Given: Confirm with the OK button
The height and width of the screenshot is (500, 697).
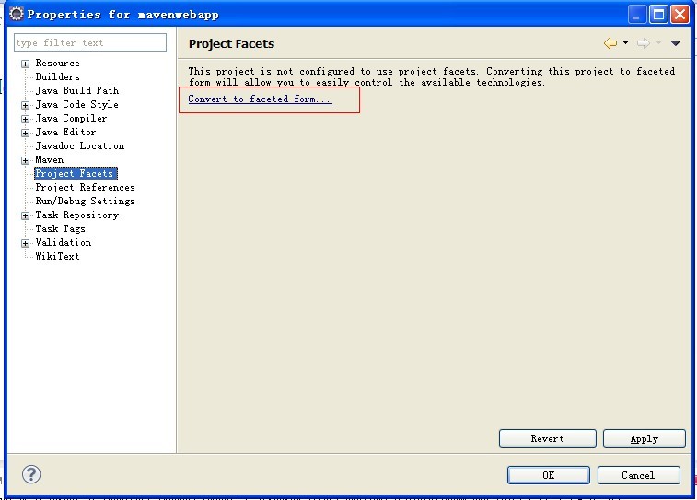Looking at the screenshot, I should pos(549,475).
